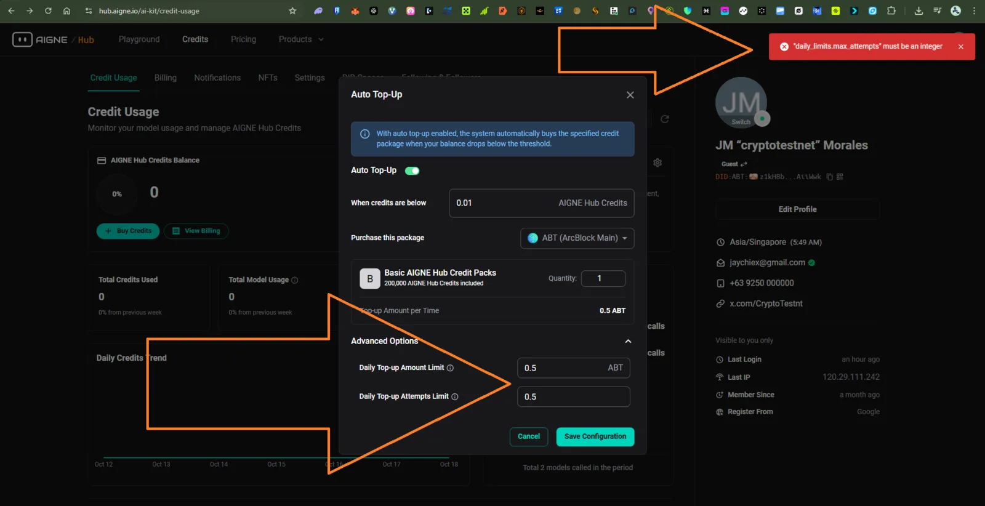This screenshot has height=506, width=985.
Task: Click the 'When credits are below' threshold field
Action: pos(541,203)
